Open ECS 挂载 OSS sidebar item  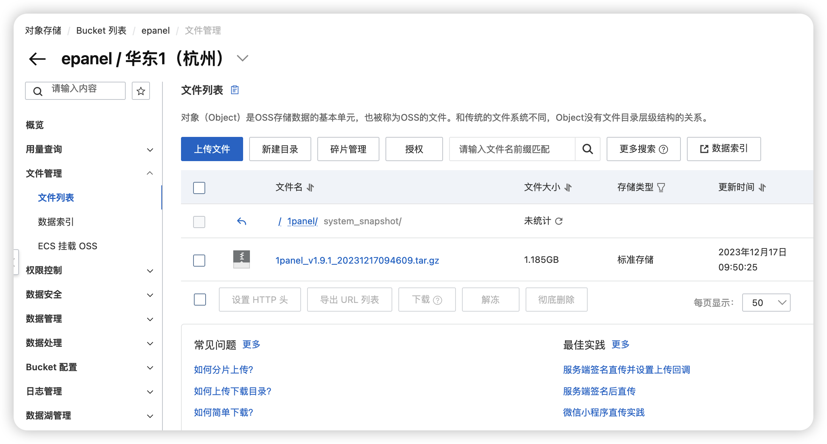(x=67, y=246)
